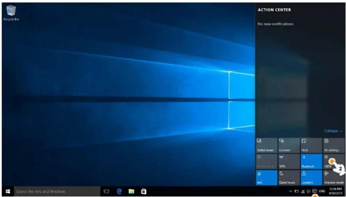Click the battery icon in system tray
The width and height of the screenshot is (346, 197).
[x=297, y=191]
